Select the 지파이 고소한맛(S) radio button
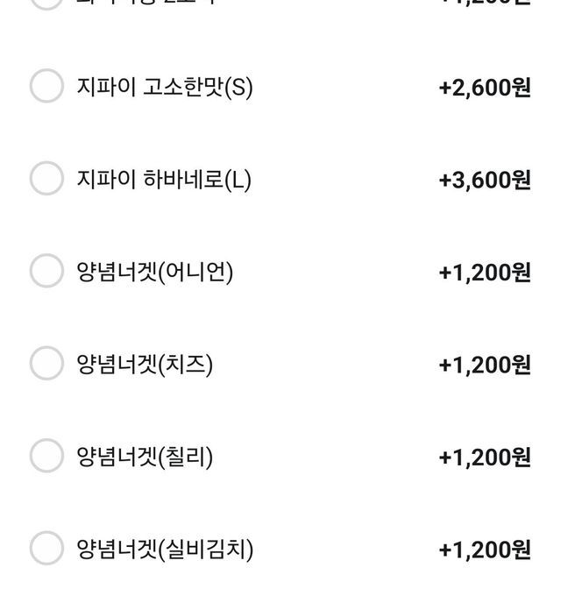 point(46,87)
